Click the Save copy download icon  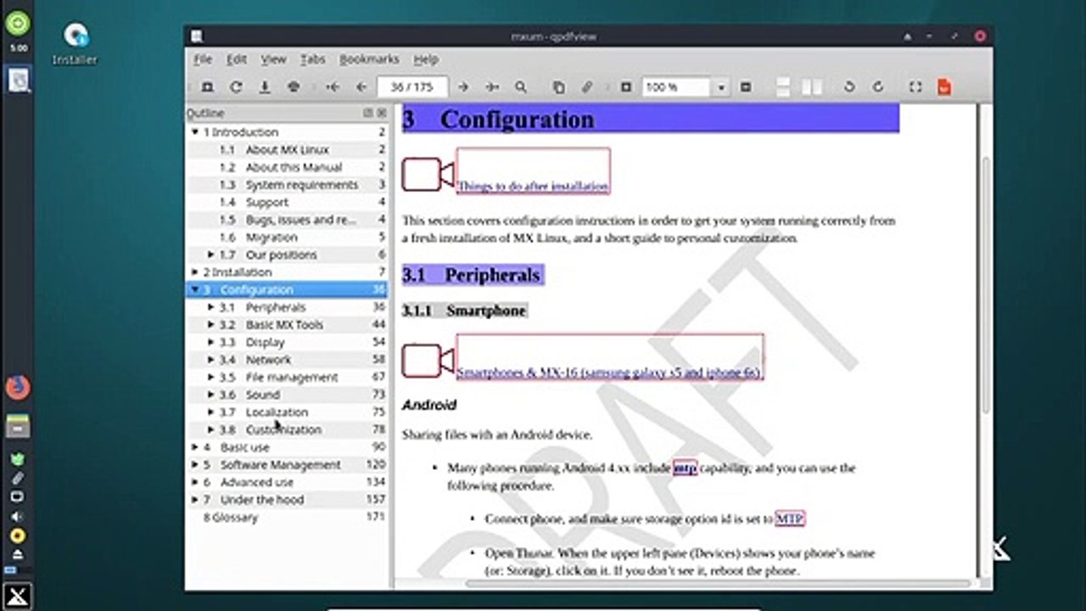click(x=265, y=87)
